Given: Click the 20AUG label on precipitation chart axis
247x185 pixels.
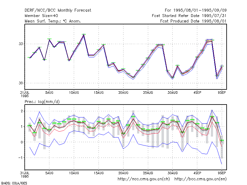Looking at the screenshot, I should 123,173.
